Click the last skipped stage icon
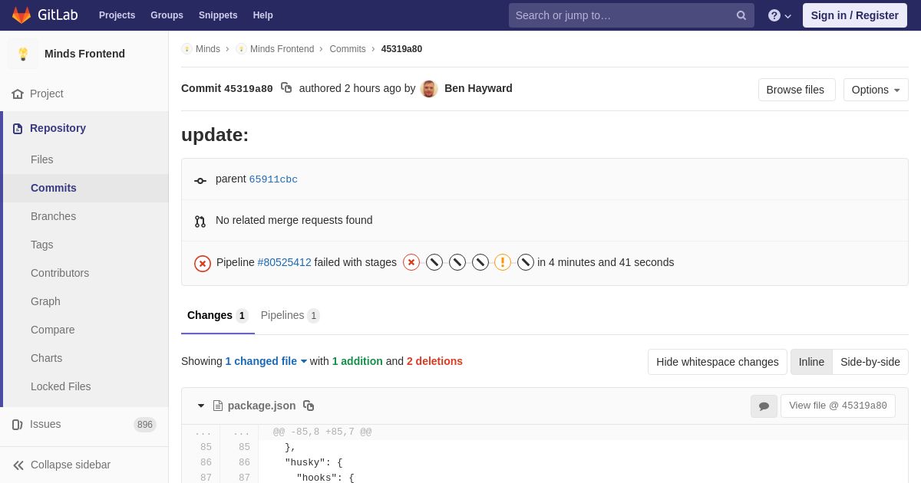921x483 pixels. pyautogui.click(x=526, y=262)
